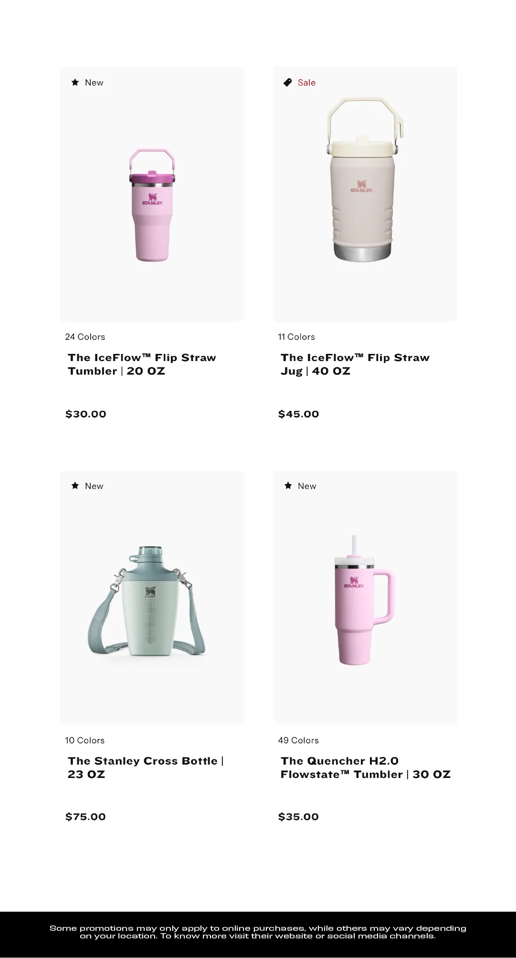Click the Sale tag icon on the Jug card

pos(287,83)
